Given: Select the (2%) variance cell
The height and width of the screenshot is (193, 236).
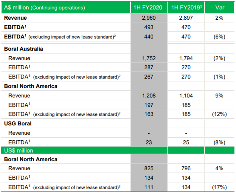Looking at the screenshot, I should 219,58.
